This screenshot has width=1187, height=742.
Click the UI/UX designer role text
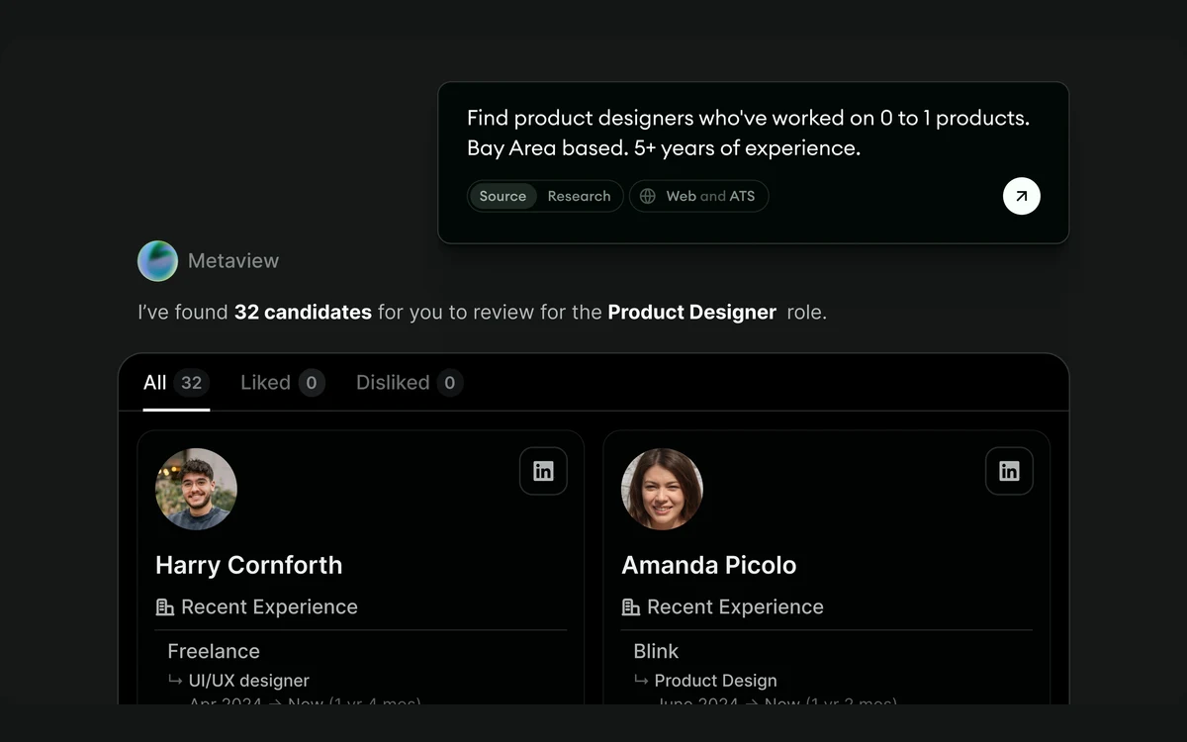point(249,681)
